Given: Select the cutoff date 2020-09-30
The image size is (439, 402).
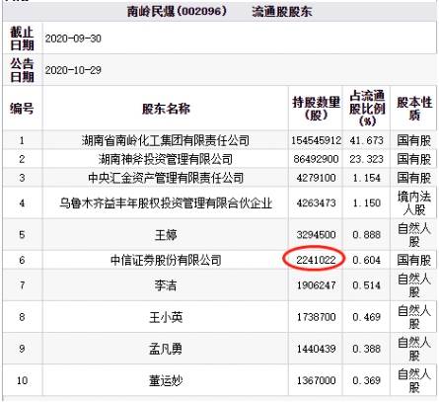Looking at the screenshot, I should tap(73, 39).
